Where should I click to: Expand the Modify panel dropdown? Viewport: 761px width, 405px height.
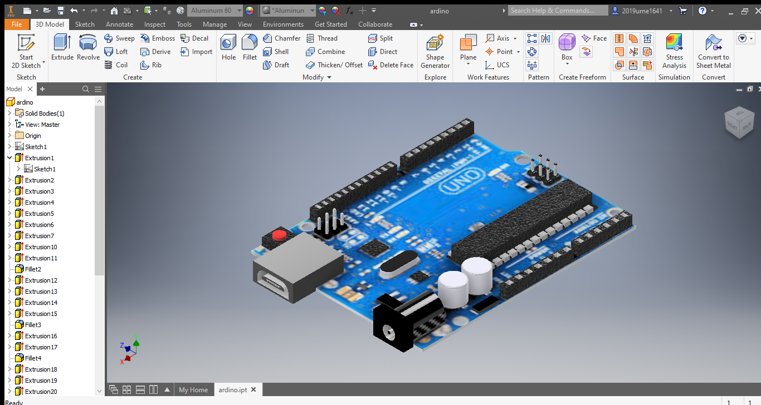pos(329,77)
